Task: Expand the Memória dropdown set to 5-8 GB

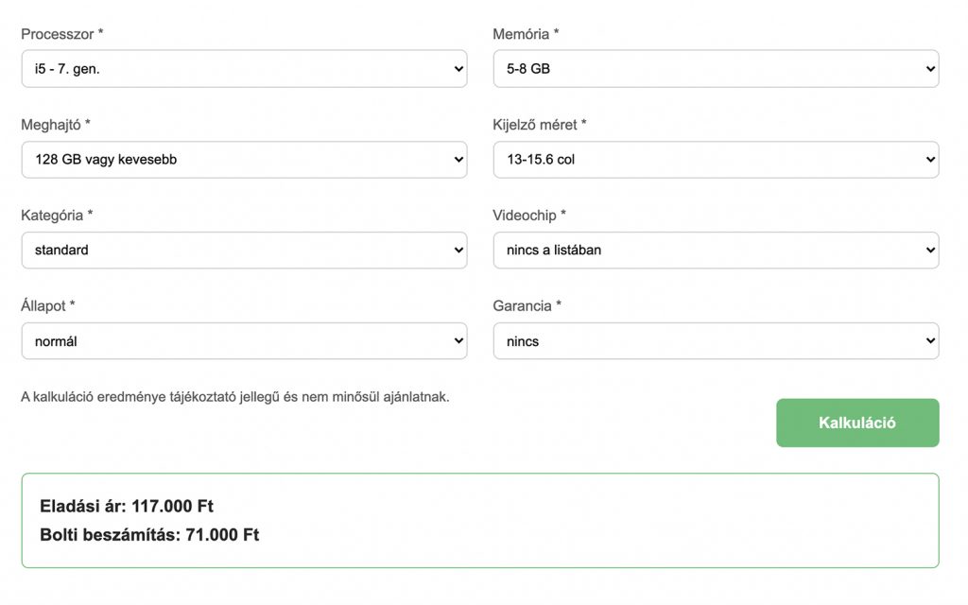Action: [x=716, y=69]
